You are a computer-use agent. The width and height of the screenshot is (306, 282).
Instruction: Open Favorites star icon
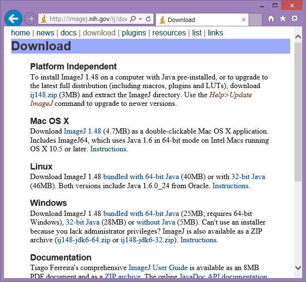click(x=283, y=19)
